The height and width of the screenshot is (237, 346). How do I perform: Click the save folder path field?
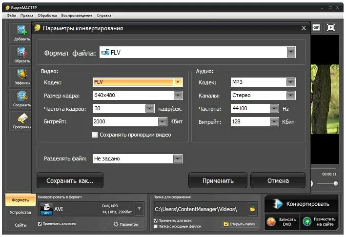[201, 209]
